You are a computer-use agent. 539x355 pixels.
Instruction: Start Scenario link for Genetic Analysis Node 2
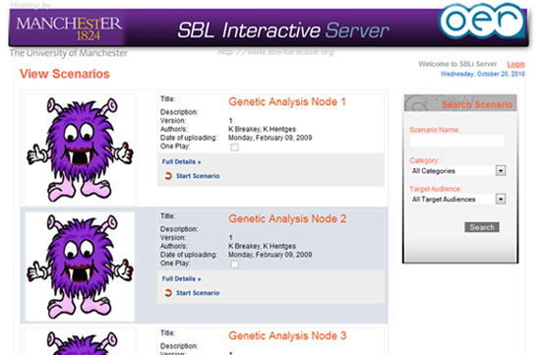[x=198, y=293]
